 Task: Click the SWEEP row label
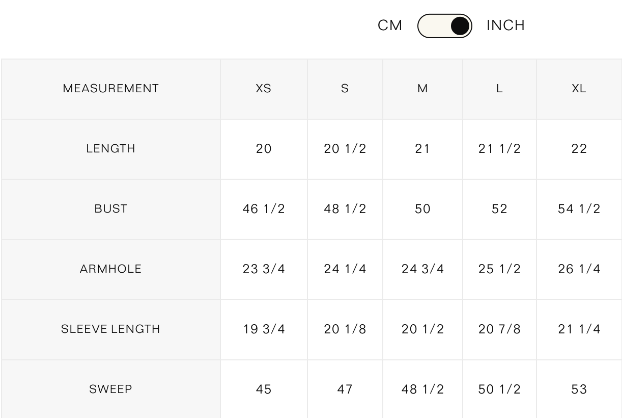[x=110, y=389]
